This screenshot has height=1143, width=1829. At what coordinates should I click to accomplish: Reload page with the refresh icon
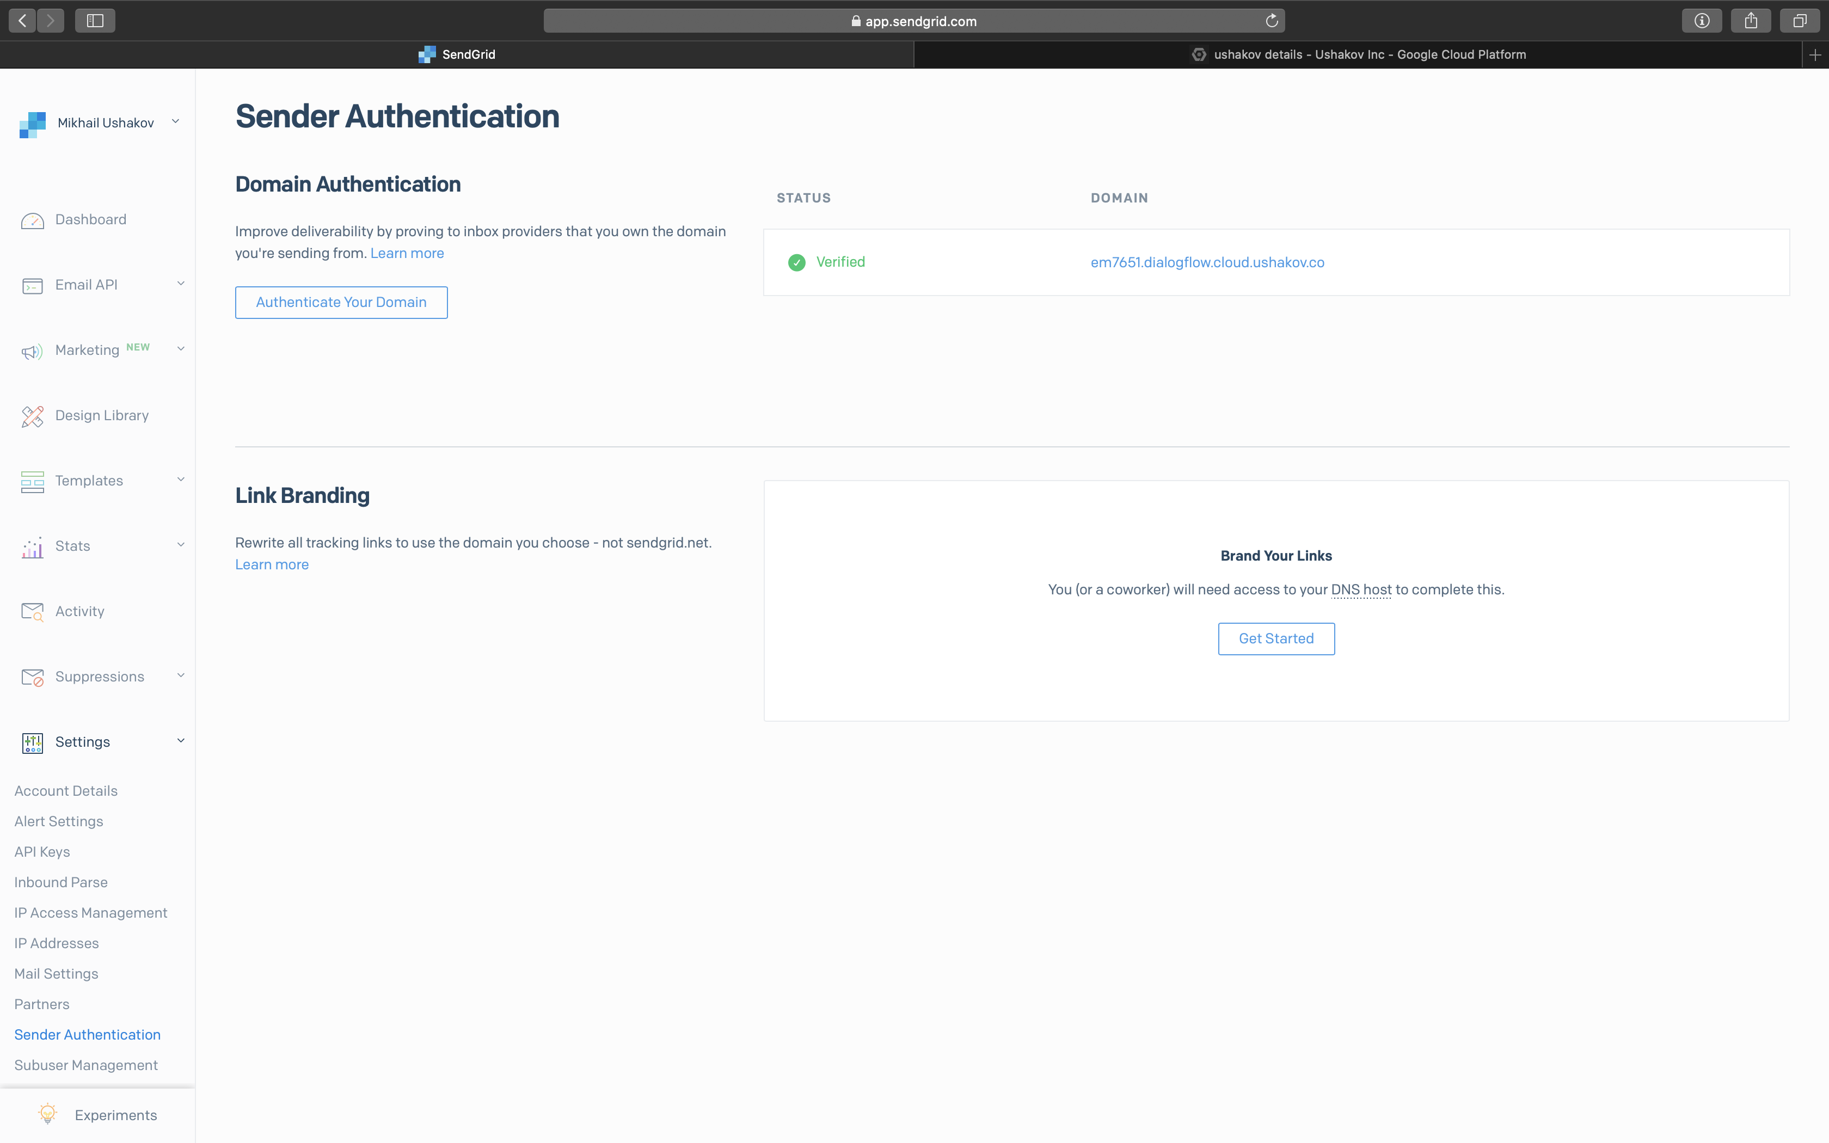[x=1272, y=21]
